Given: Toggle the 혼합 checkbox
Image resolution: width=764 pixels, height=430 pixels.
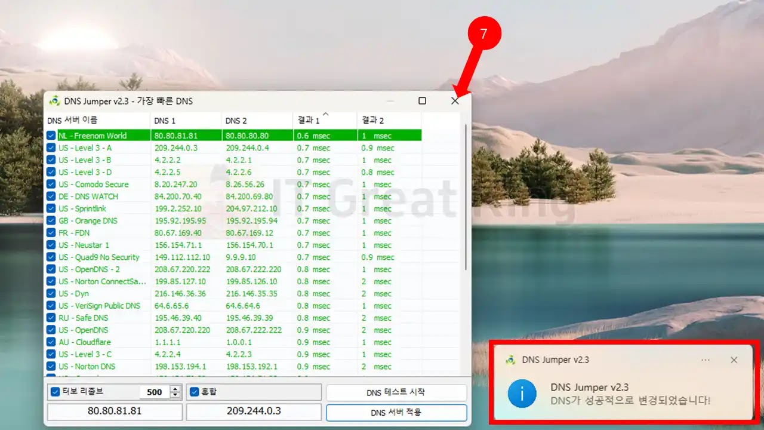Looking at the screenshot, I should click(x=194, y=392).
